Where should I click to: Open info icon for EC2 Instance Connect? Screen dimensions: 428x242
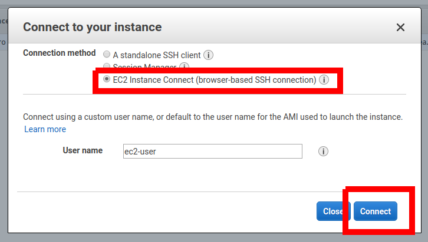[324, 80]
